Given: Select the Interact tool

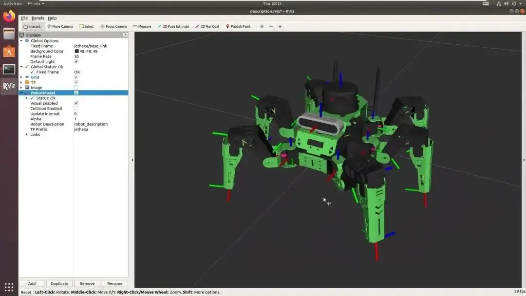Looking at the screenshot, I should tap(32, 26).
